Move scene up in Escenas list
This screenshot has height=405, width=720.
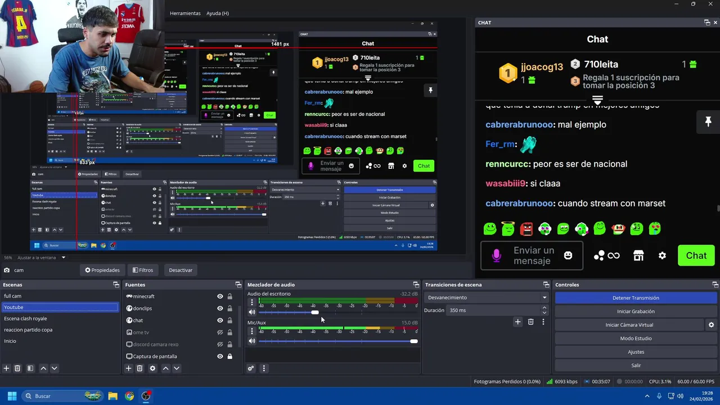point(43,368)
